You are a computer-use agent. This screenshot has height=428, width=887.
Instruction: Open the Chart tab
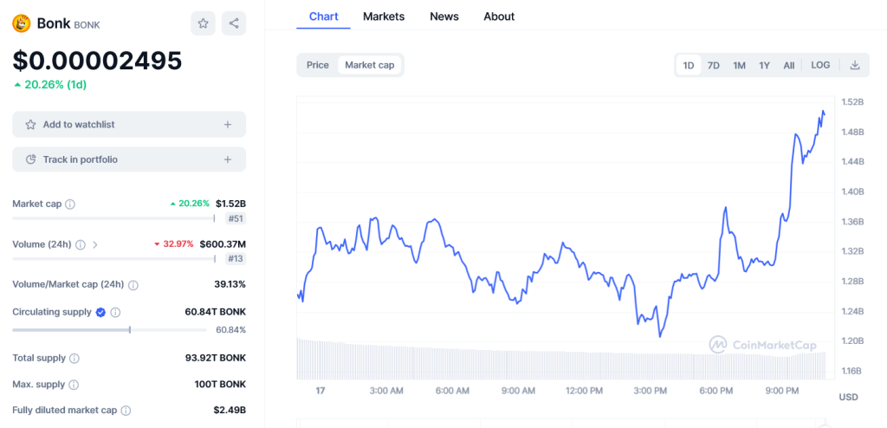[x=324, y=16]
